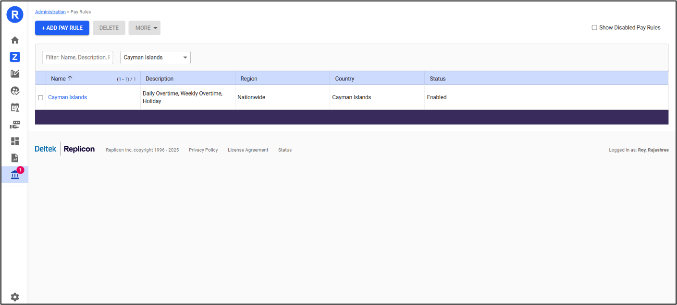Open the timesheet edit sidebar icon

point(15,74)
